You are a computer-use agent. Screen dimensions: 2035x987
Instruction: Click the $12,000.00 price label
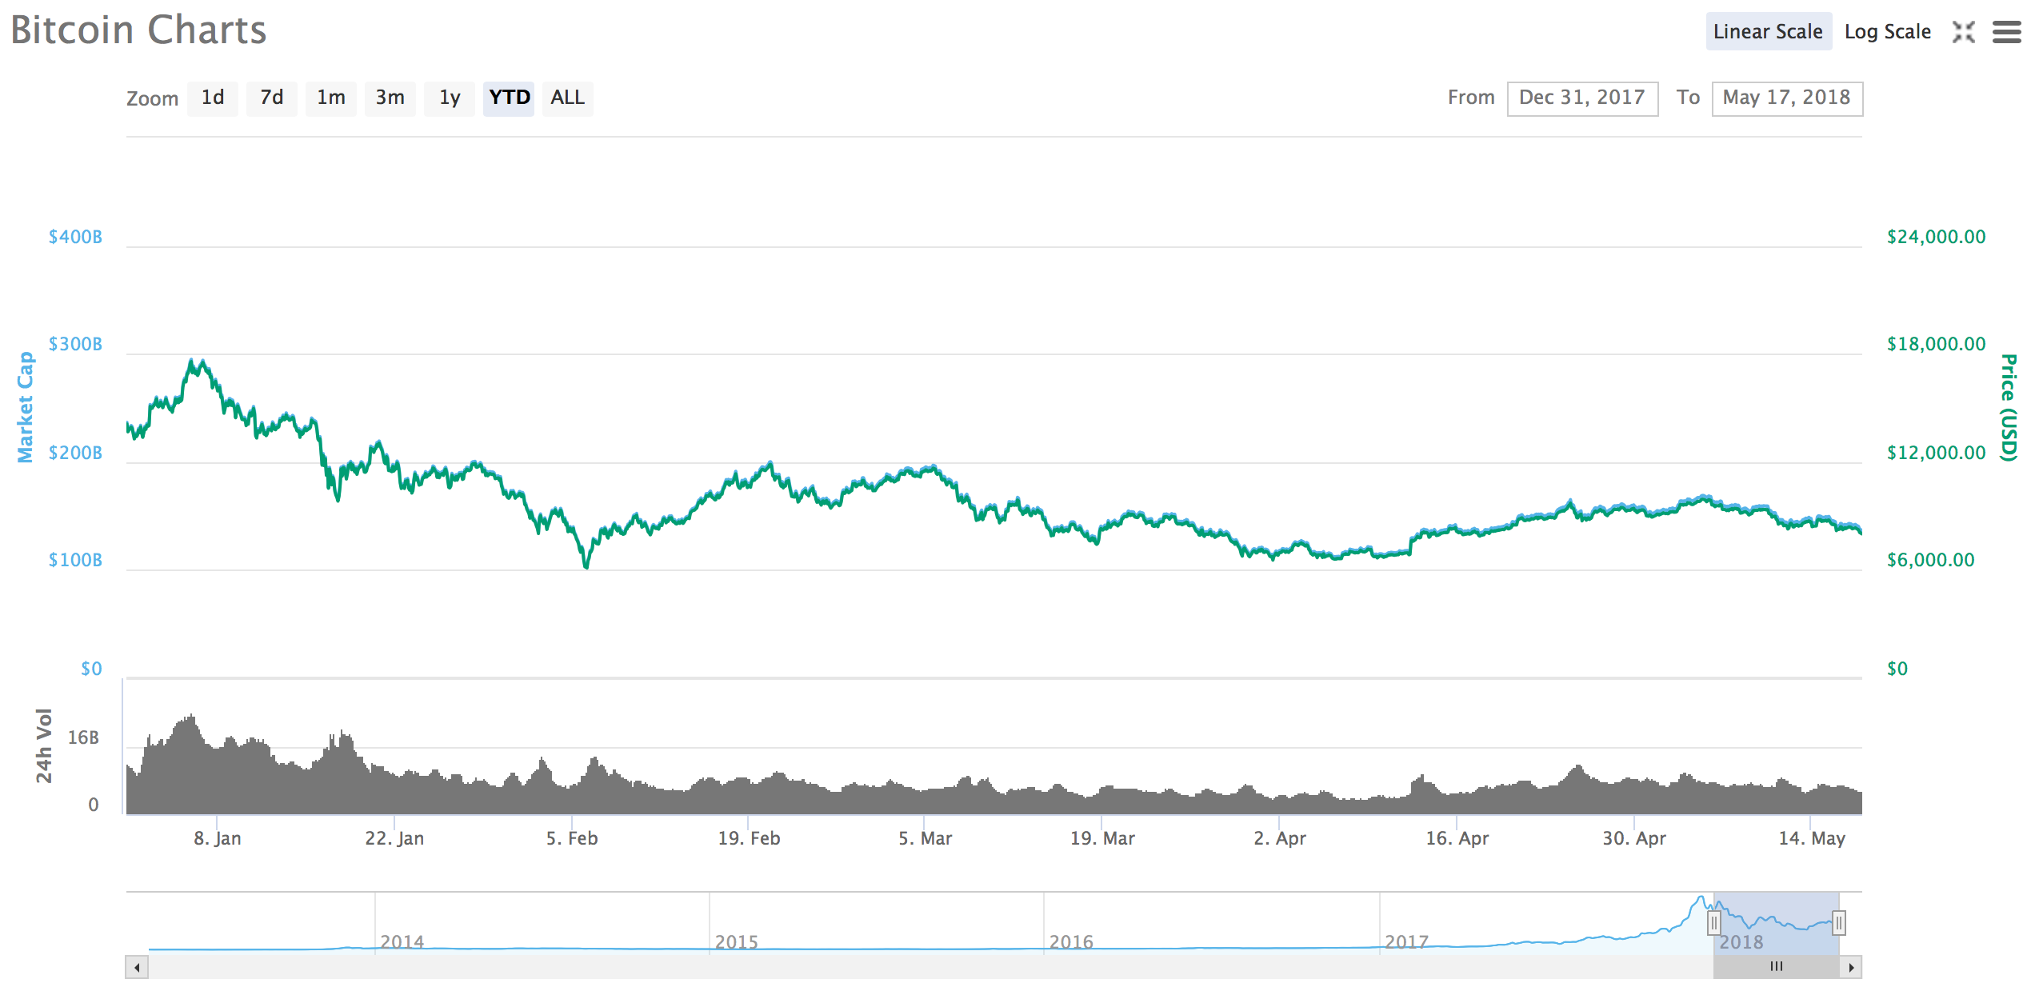point(1936,453)
